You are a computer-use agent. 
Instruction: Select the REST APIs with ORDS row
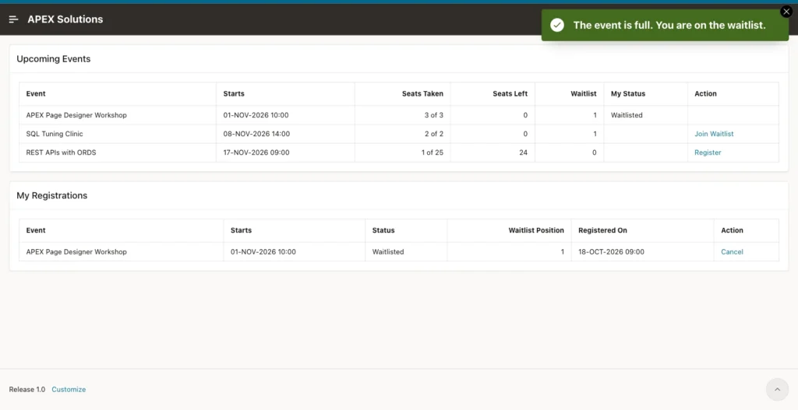click(399, 152)
